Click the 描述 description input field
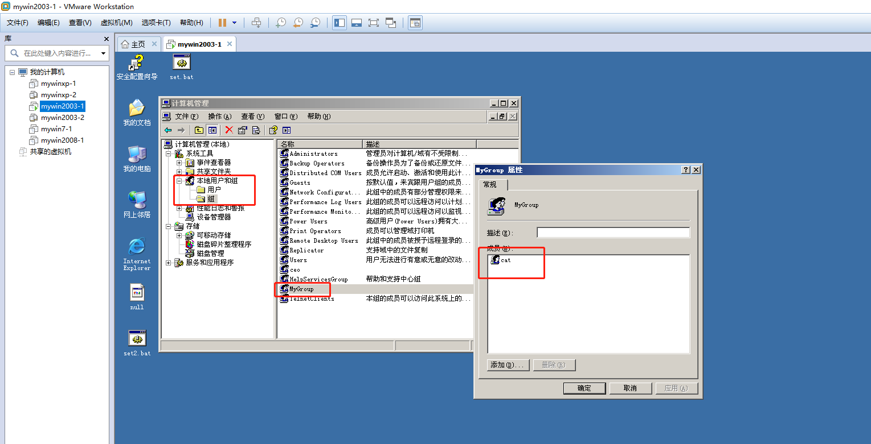The image size is (871, 444). 613,233
